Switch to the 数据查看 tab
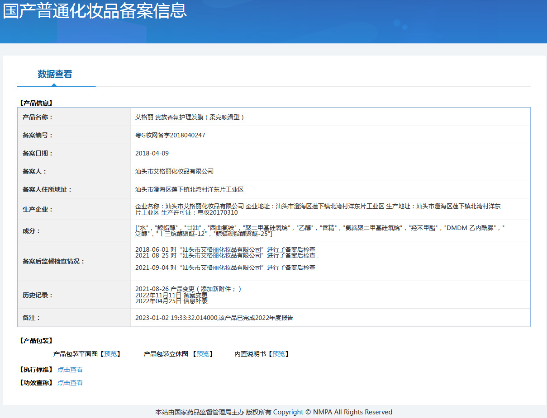Screen dimensions: 547x418 tap(55, 74)
